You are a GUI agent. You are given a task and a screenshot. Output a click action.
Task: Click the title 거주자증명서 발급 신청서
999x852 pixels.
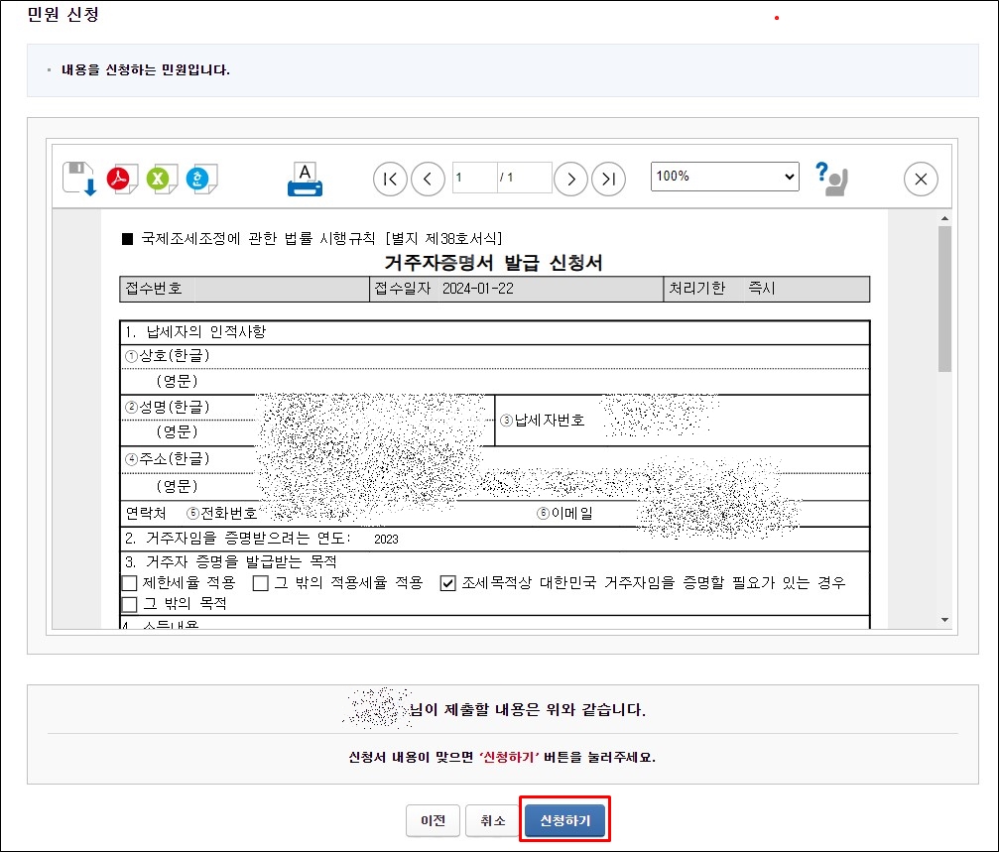(493, 263)
